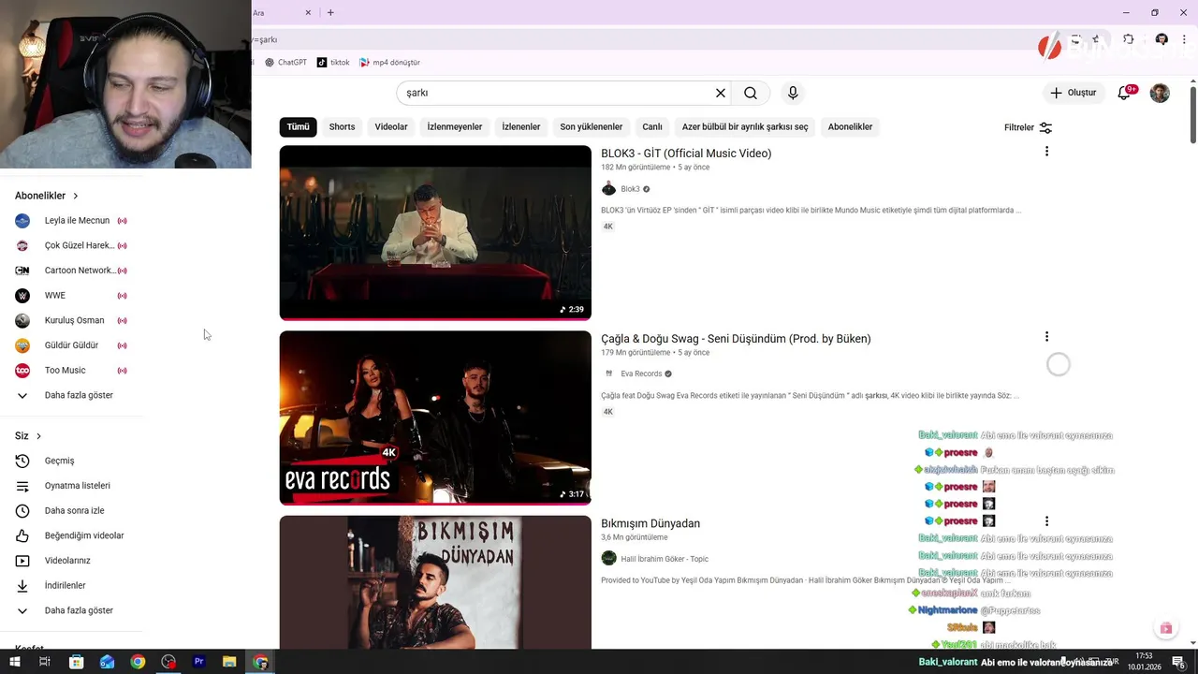
Task: Open Güldür Güldür subscription channel
Action: tap(71, 345)
